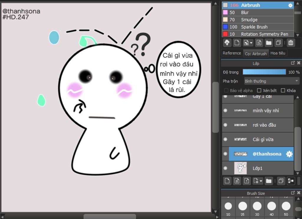Click the merge layer down icon
302x219 pixels.
point(290,181)
